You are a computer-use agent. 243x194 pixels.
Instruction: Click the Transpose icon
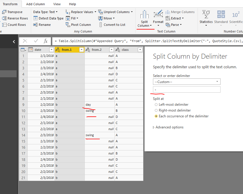(4, 12)
